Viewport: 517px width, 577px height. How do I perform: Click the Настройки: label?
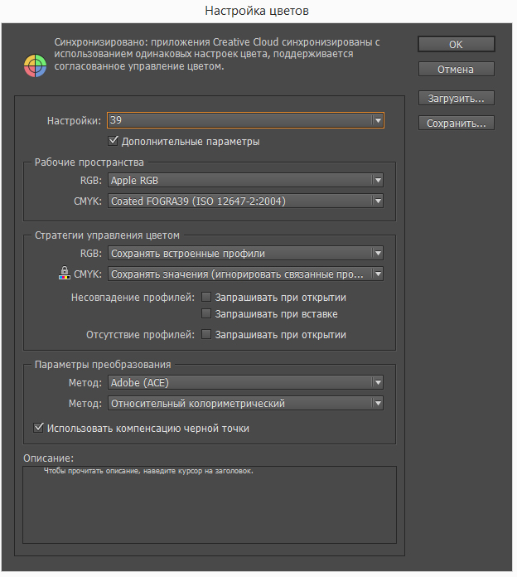(74, 121)
